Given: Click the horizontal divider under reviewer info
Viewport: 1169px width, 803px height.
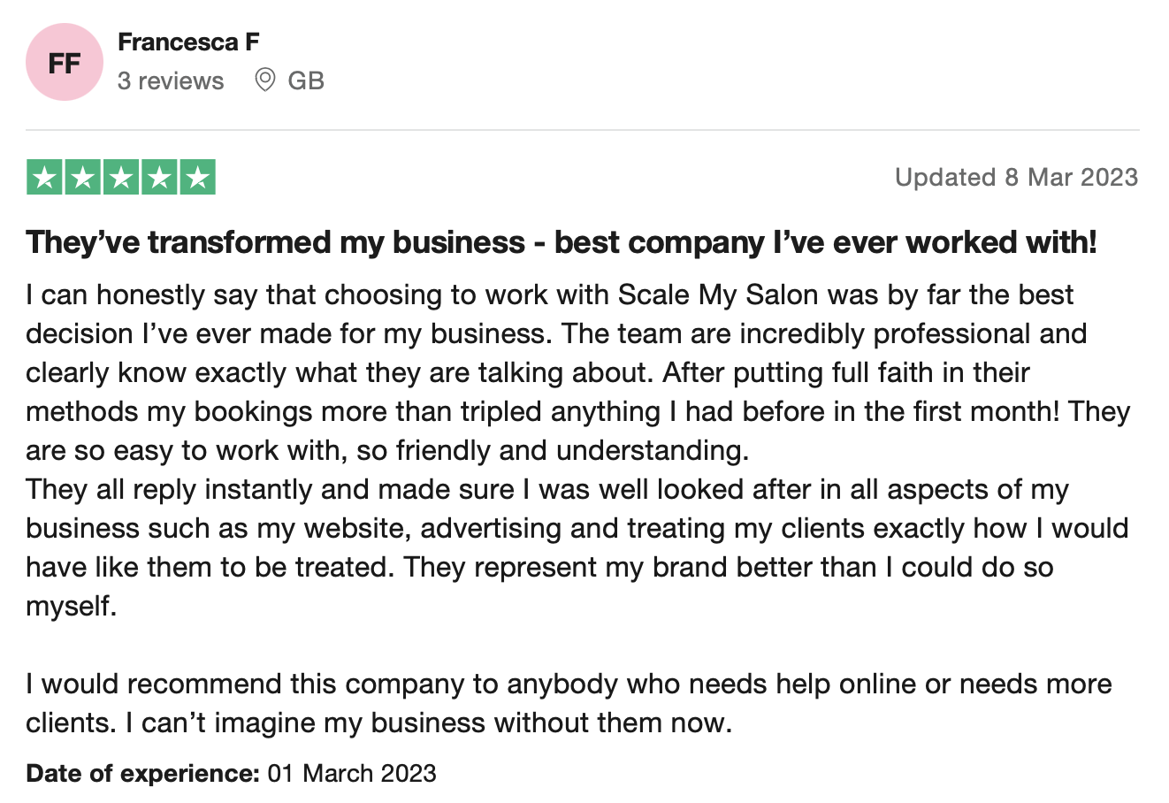Looking at the screenshot, I should 583,130.
